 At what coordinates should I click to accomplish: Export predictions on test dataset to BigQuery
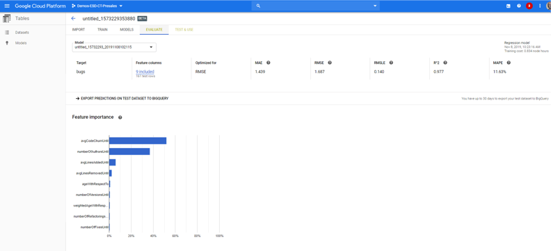122,99
